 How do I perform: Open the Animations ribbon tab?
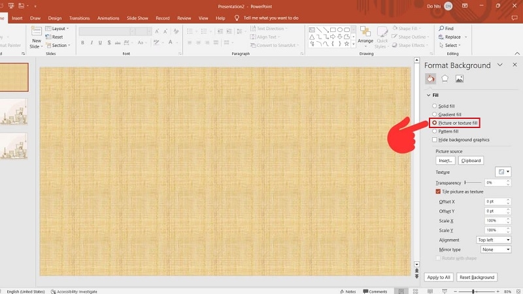coord(108,18)
